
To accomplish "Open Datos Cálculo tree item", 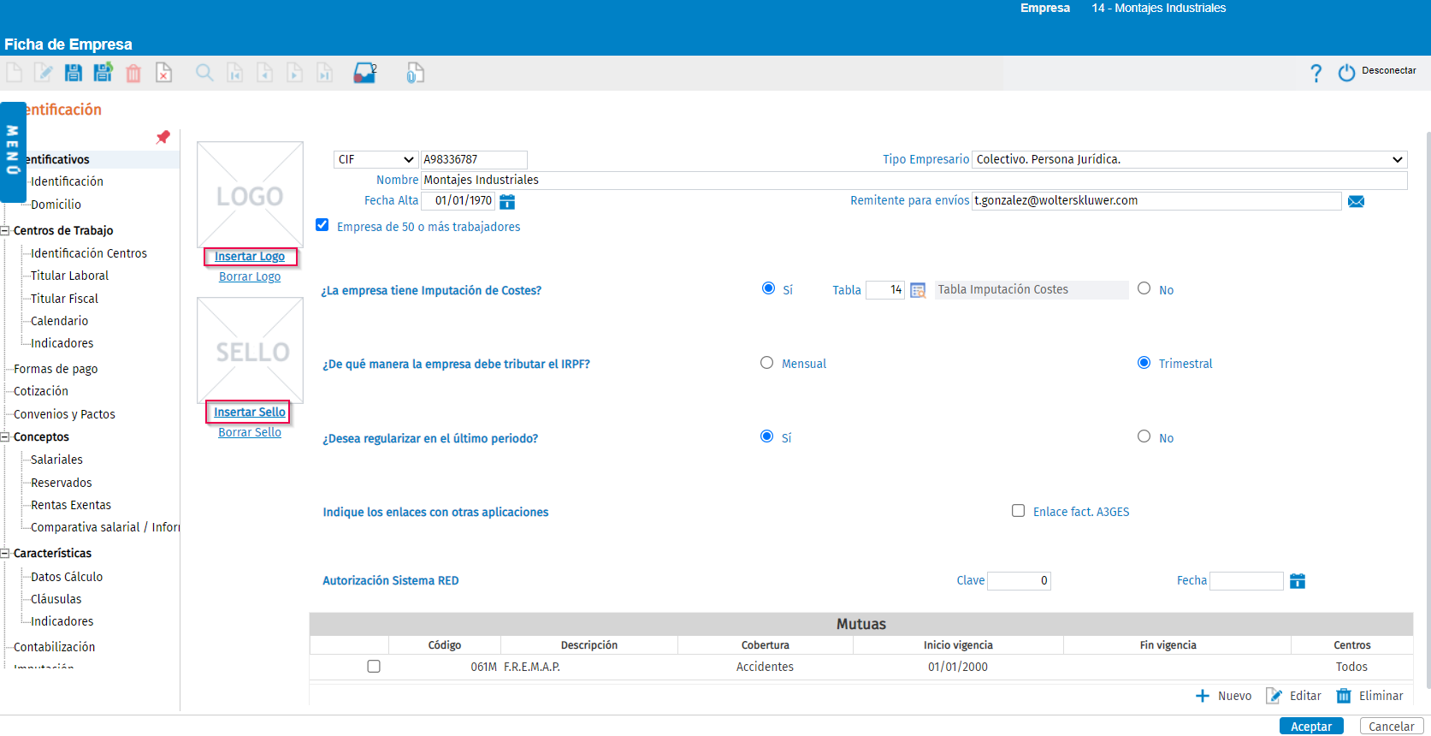I will click(67, 577).
